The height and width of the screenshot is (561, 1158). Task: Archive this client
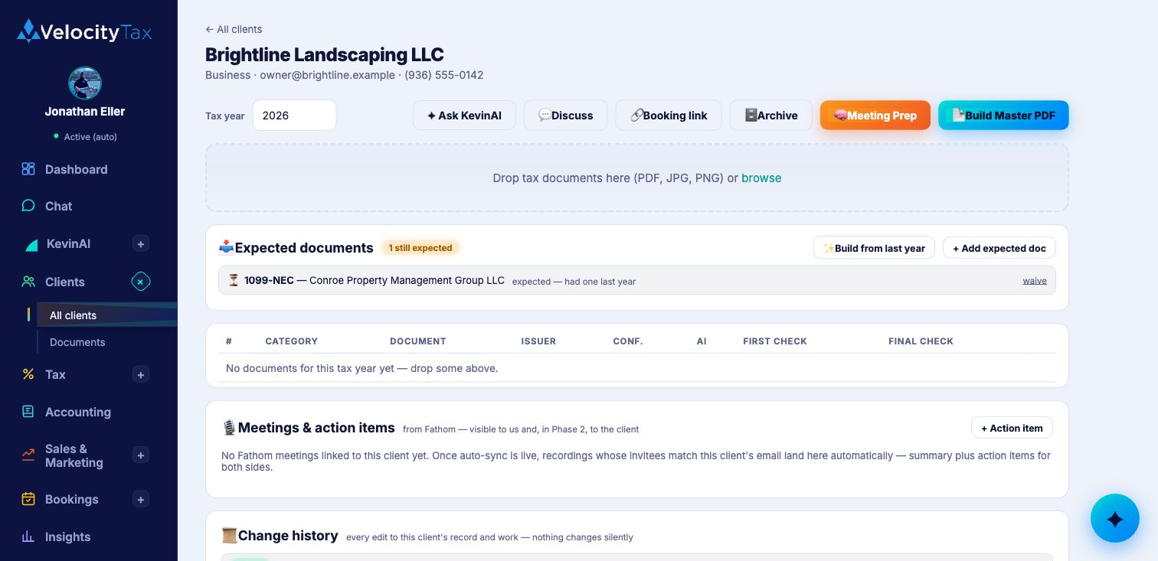(770, 116)
